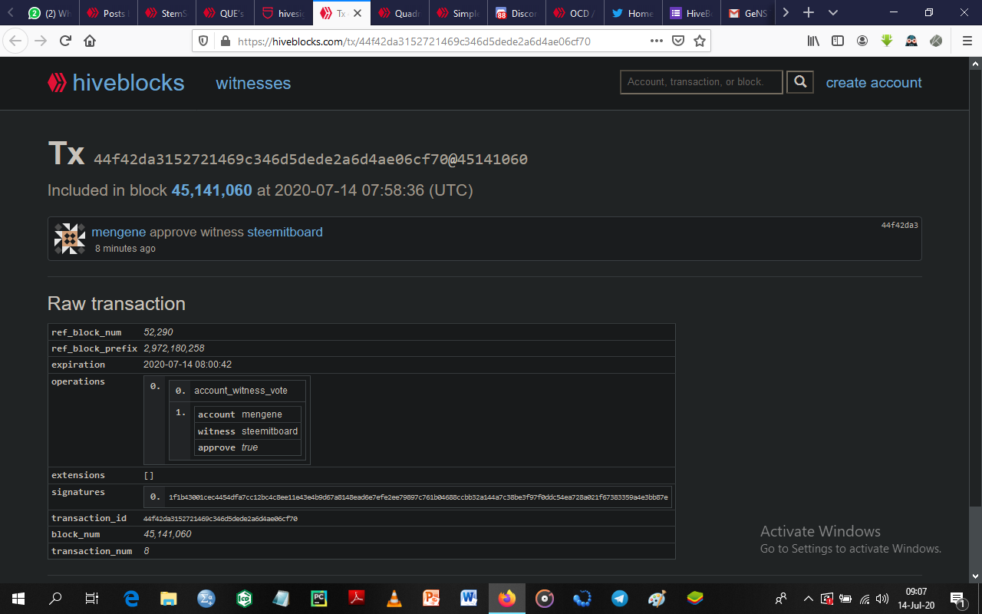The width and height of the screenshot is (982, 614).
Task: Click the masked-face extension icon
Action: click(911, 41)
